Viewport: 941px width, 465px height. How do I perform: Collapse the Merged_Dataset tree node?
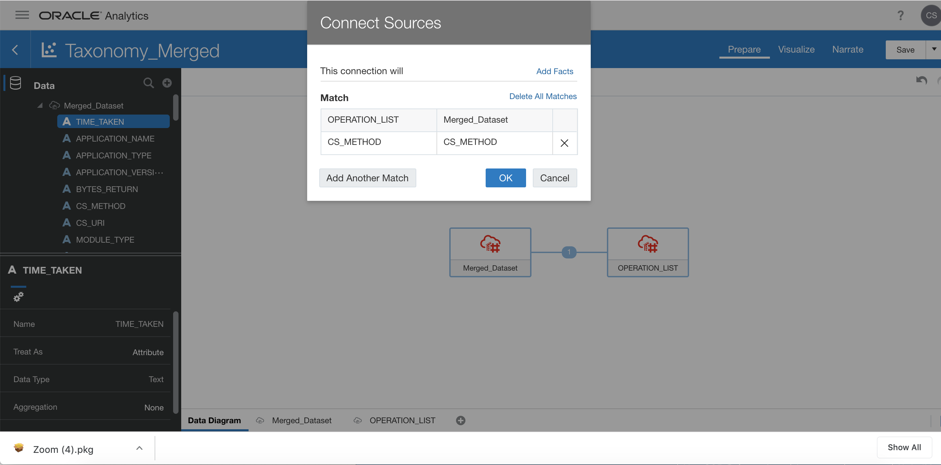40,106
